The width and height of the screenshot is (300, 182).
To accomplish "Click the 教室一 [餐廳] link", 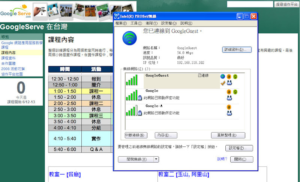I will [x=65, y=174].
